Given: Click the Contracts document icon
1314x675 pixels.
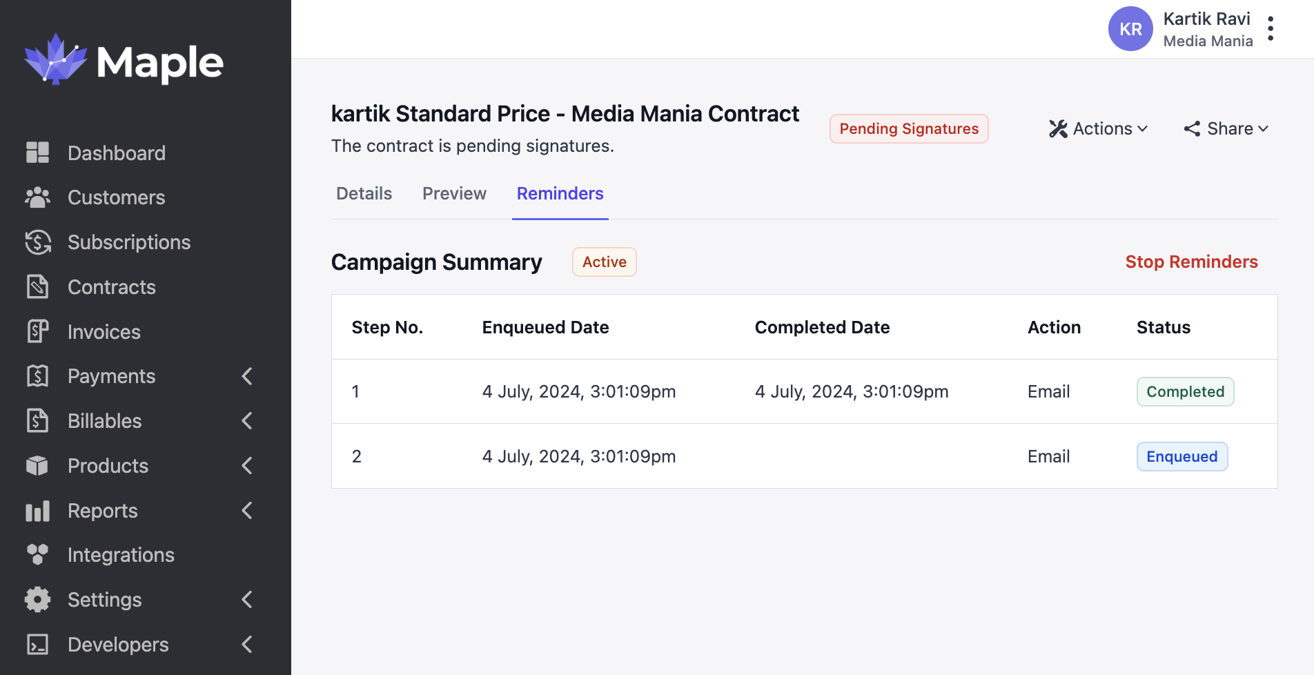Looking at the screenshot, I should pos(37,287).
